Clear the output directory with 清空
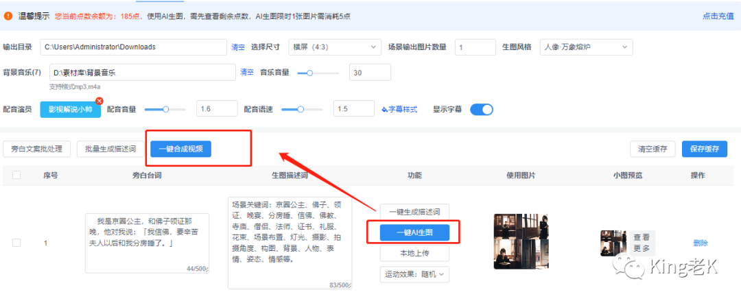 238,47
